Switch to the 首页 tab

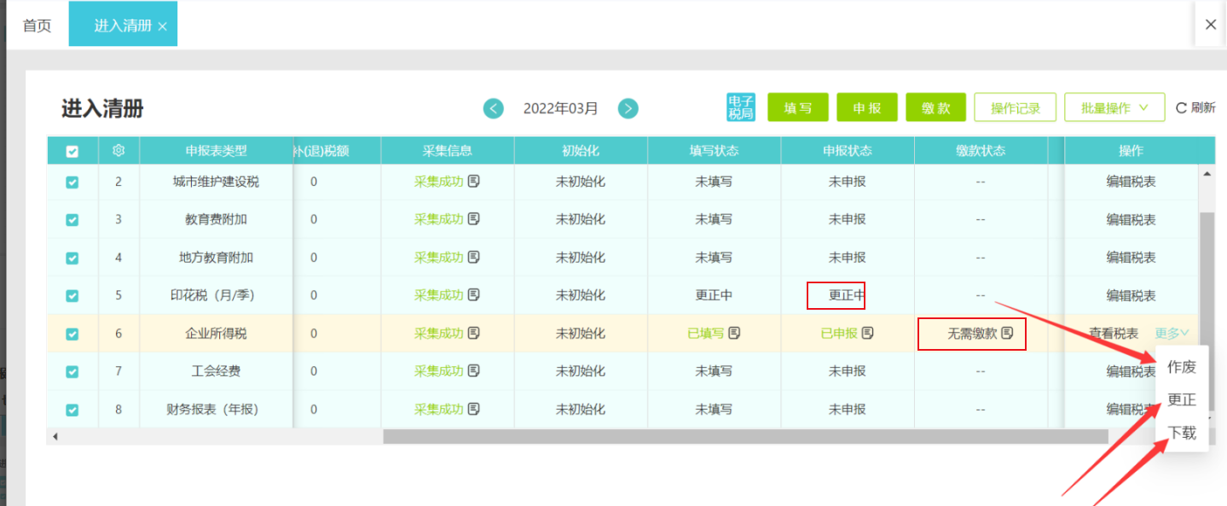(37, 26)
